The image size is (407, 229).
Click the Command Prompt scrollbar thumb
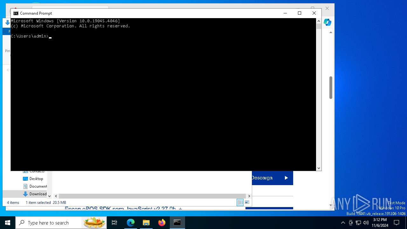pos(319,26)
